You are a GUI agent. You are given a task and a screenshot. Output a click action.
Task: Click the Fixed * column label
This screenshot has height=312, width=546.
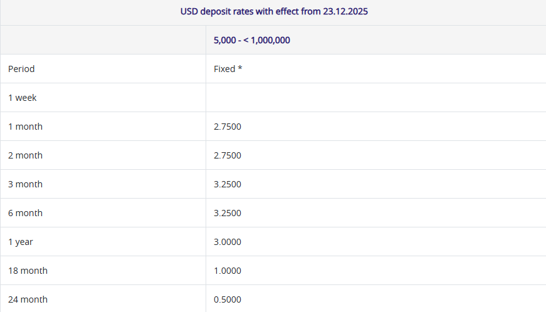[x=228, y=69]
